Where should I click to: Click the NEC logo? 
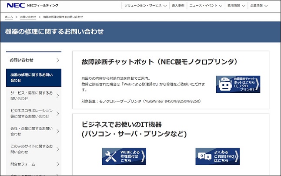(x=16, y=5)
